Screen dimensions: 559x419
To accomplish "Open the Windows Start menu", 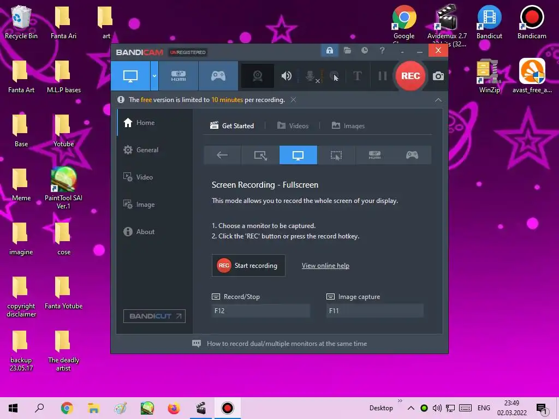I will pos(13,408).
